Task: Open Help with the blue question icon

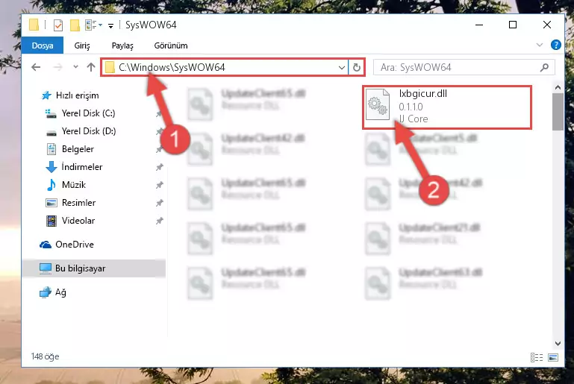Action: [555, 45]
